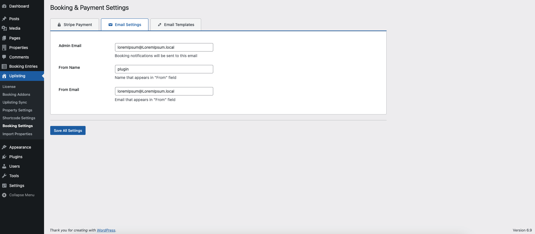535x234 pixels.
Task: Click the Comments speech bubble icon
Action: [x=4, y=57]
